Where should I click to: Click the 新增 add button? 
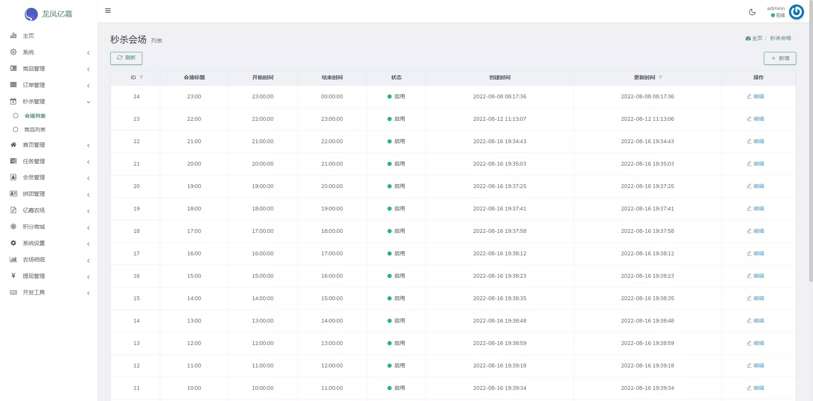coord(780,58)
